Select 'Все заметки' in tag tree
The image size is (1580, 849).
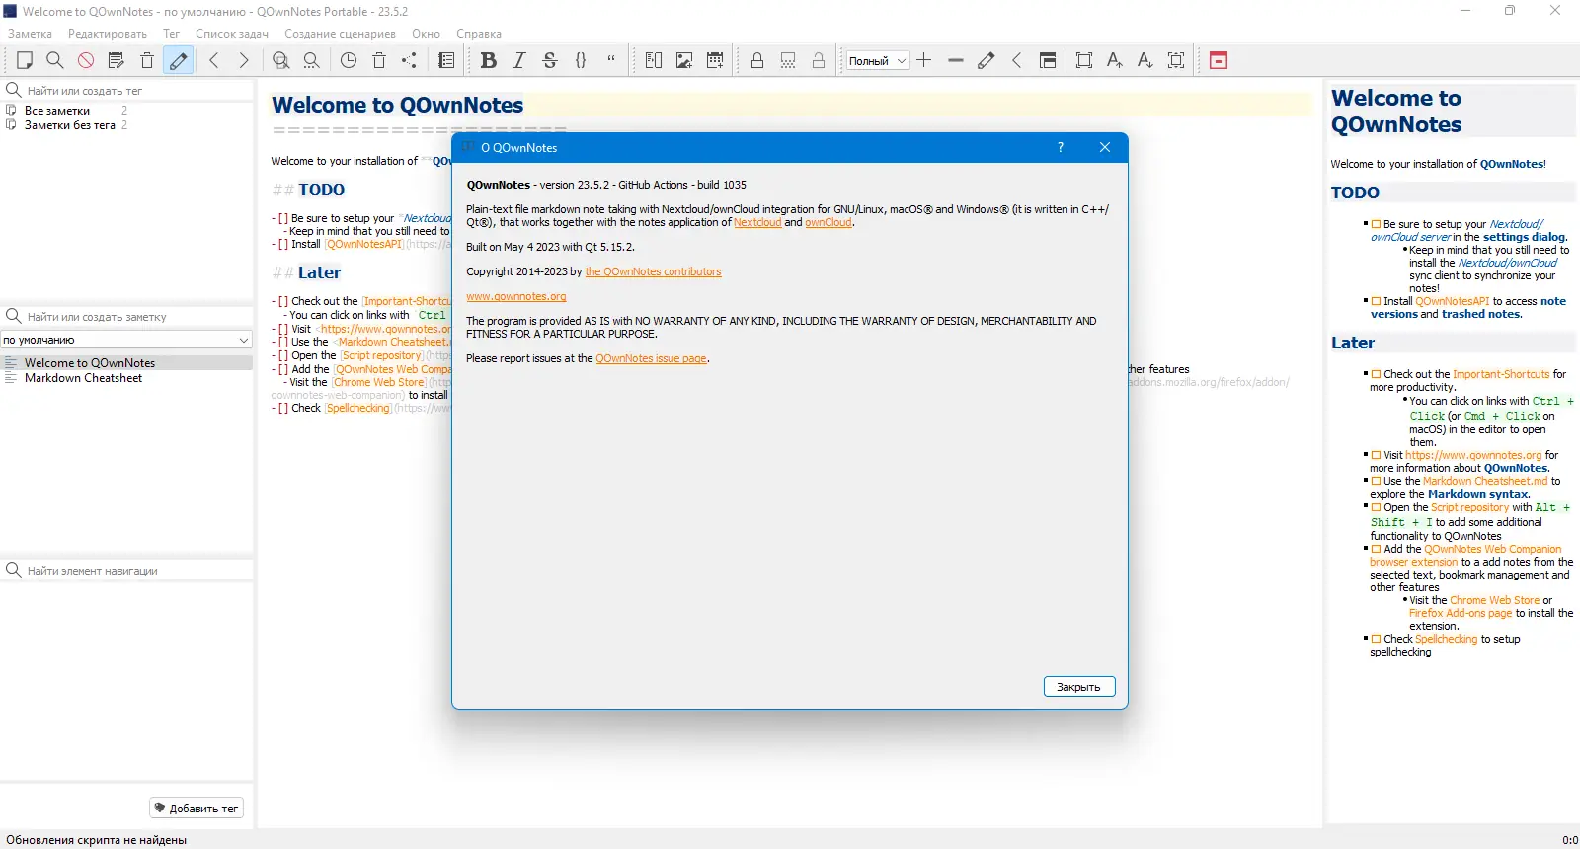tap(57, 111)
